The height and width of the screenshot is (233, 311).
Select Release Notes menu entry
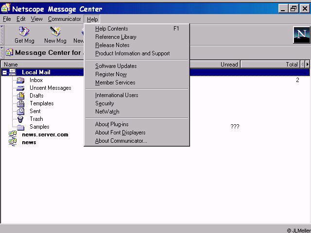point(137,45)
